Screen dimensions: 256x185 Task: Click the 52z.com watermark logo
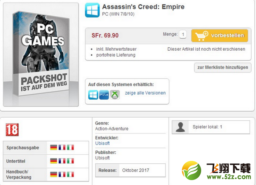pos(216,171)
